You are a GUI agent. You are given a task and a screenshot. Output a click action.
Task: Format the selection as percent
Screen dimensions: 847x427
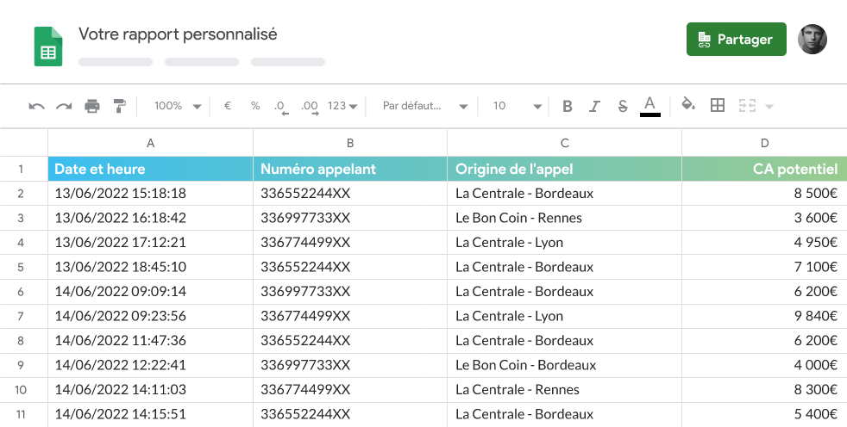coord(255,106)
